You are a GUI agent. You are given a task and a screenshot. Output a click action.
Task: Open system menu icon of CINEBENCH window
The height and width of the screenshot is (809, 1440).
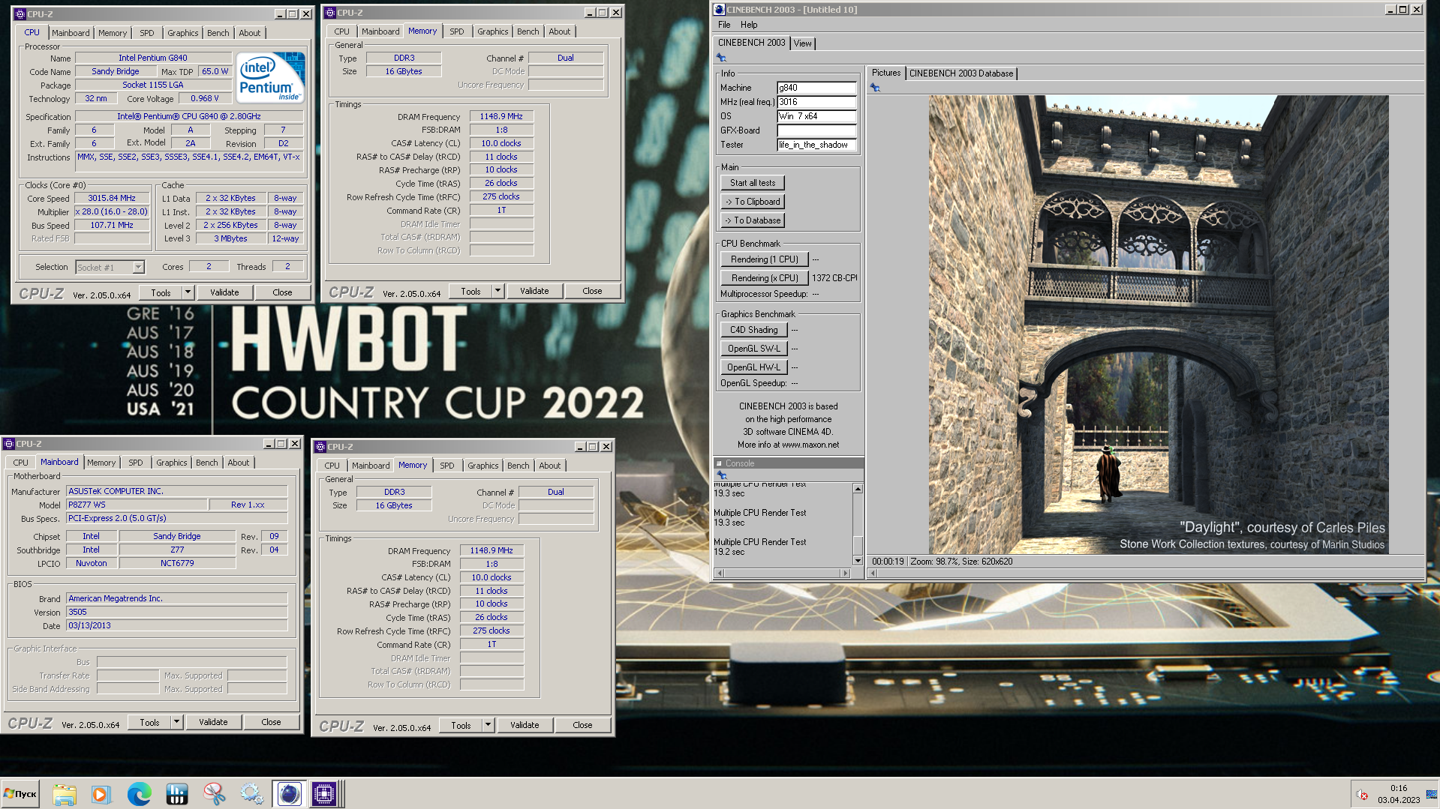tap(719, 10)
